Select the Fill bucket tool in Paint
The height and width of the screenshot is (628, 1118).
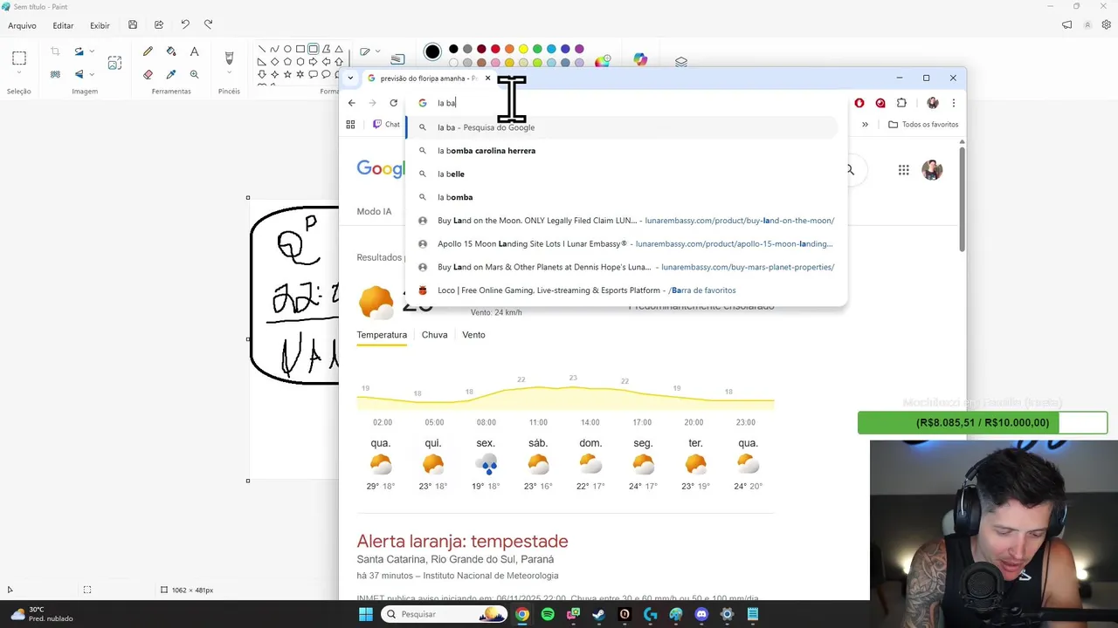171,51
